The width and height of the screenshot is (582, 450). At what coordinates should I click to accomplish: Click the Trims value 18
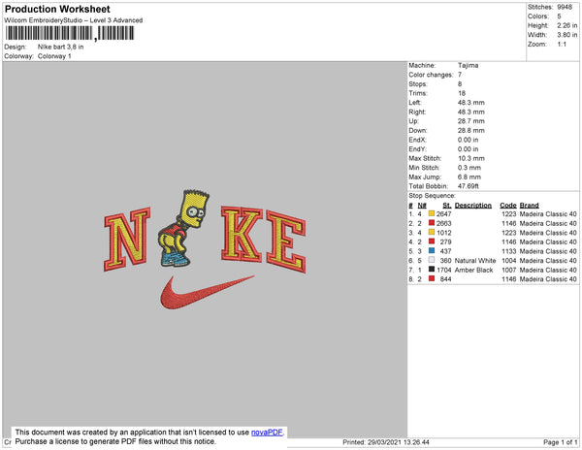(x=462, y=93)
